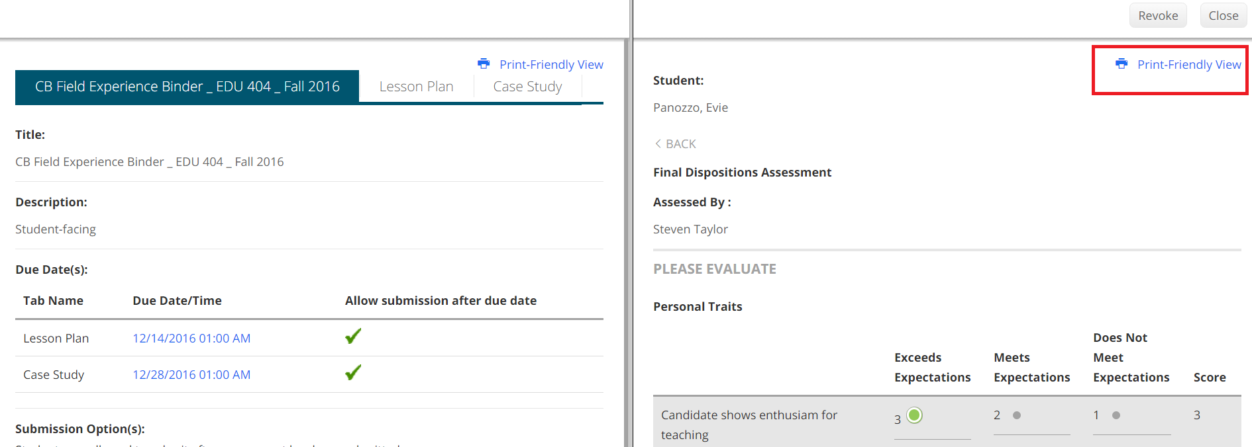Click the printer icon in right panel

coord(1122,63)
